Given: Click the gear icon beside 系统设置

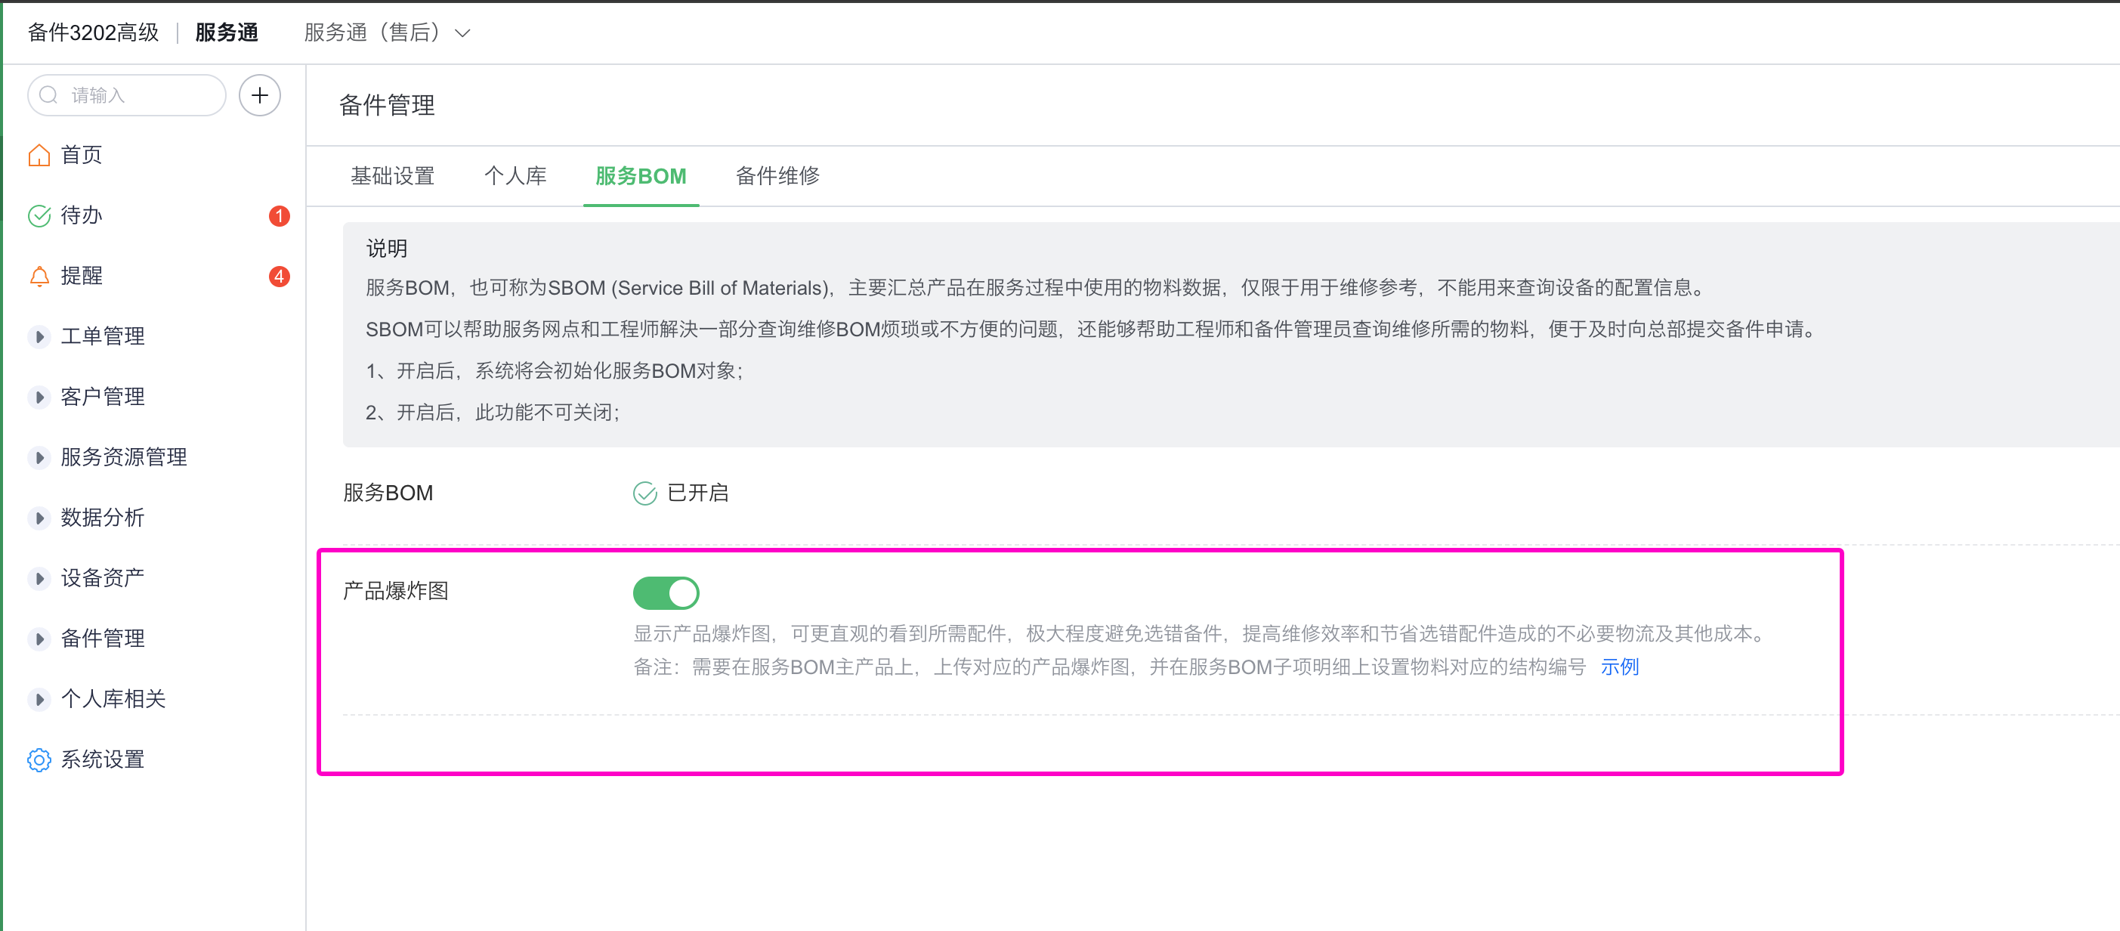Looking at the screenshot, I should point(39,759).
